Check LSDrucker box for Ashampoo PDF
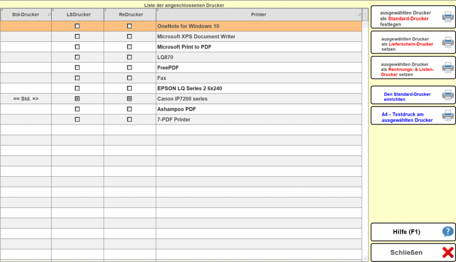Image resolution: width=456 pixels, height=262 pixels. 77,109
